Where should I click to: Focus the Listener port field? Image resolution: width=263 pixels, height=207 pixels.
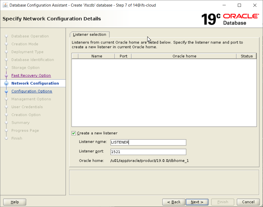tap(148, 152)
